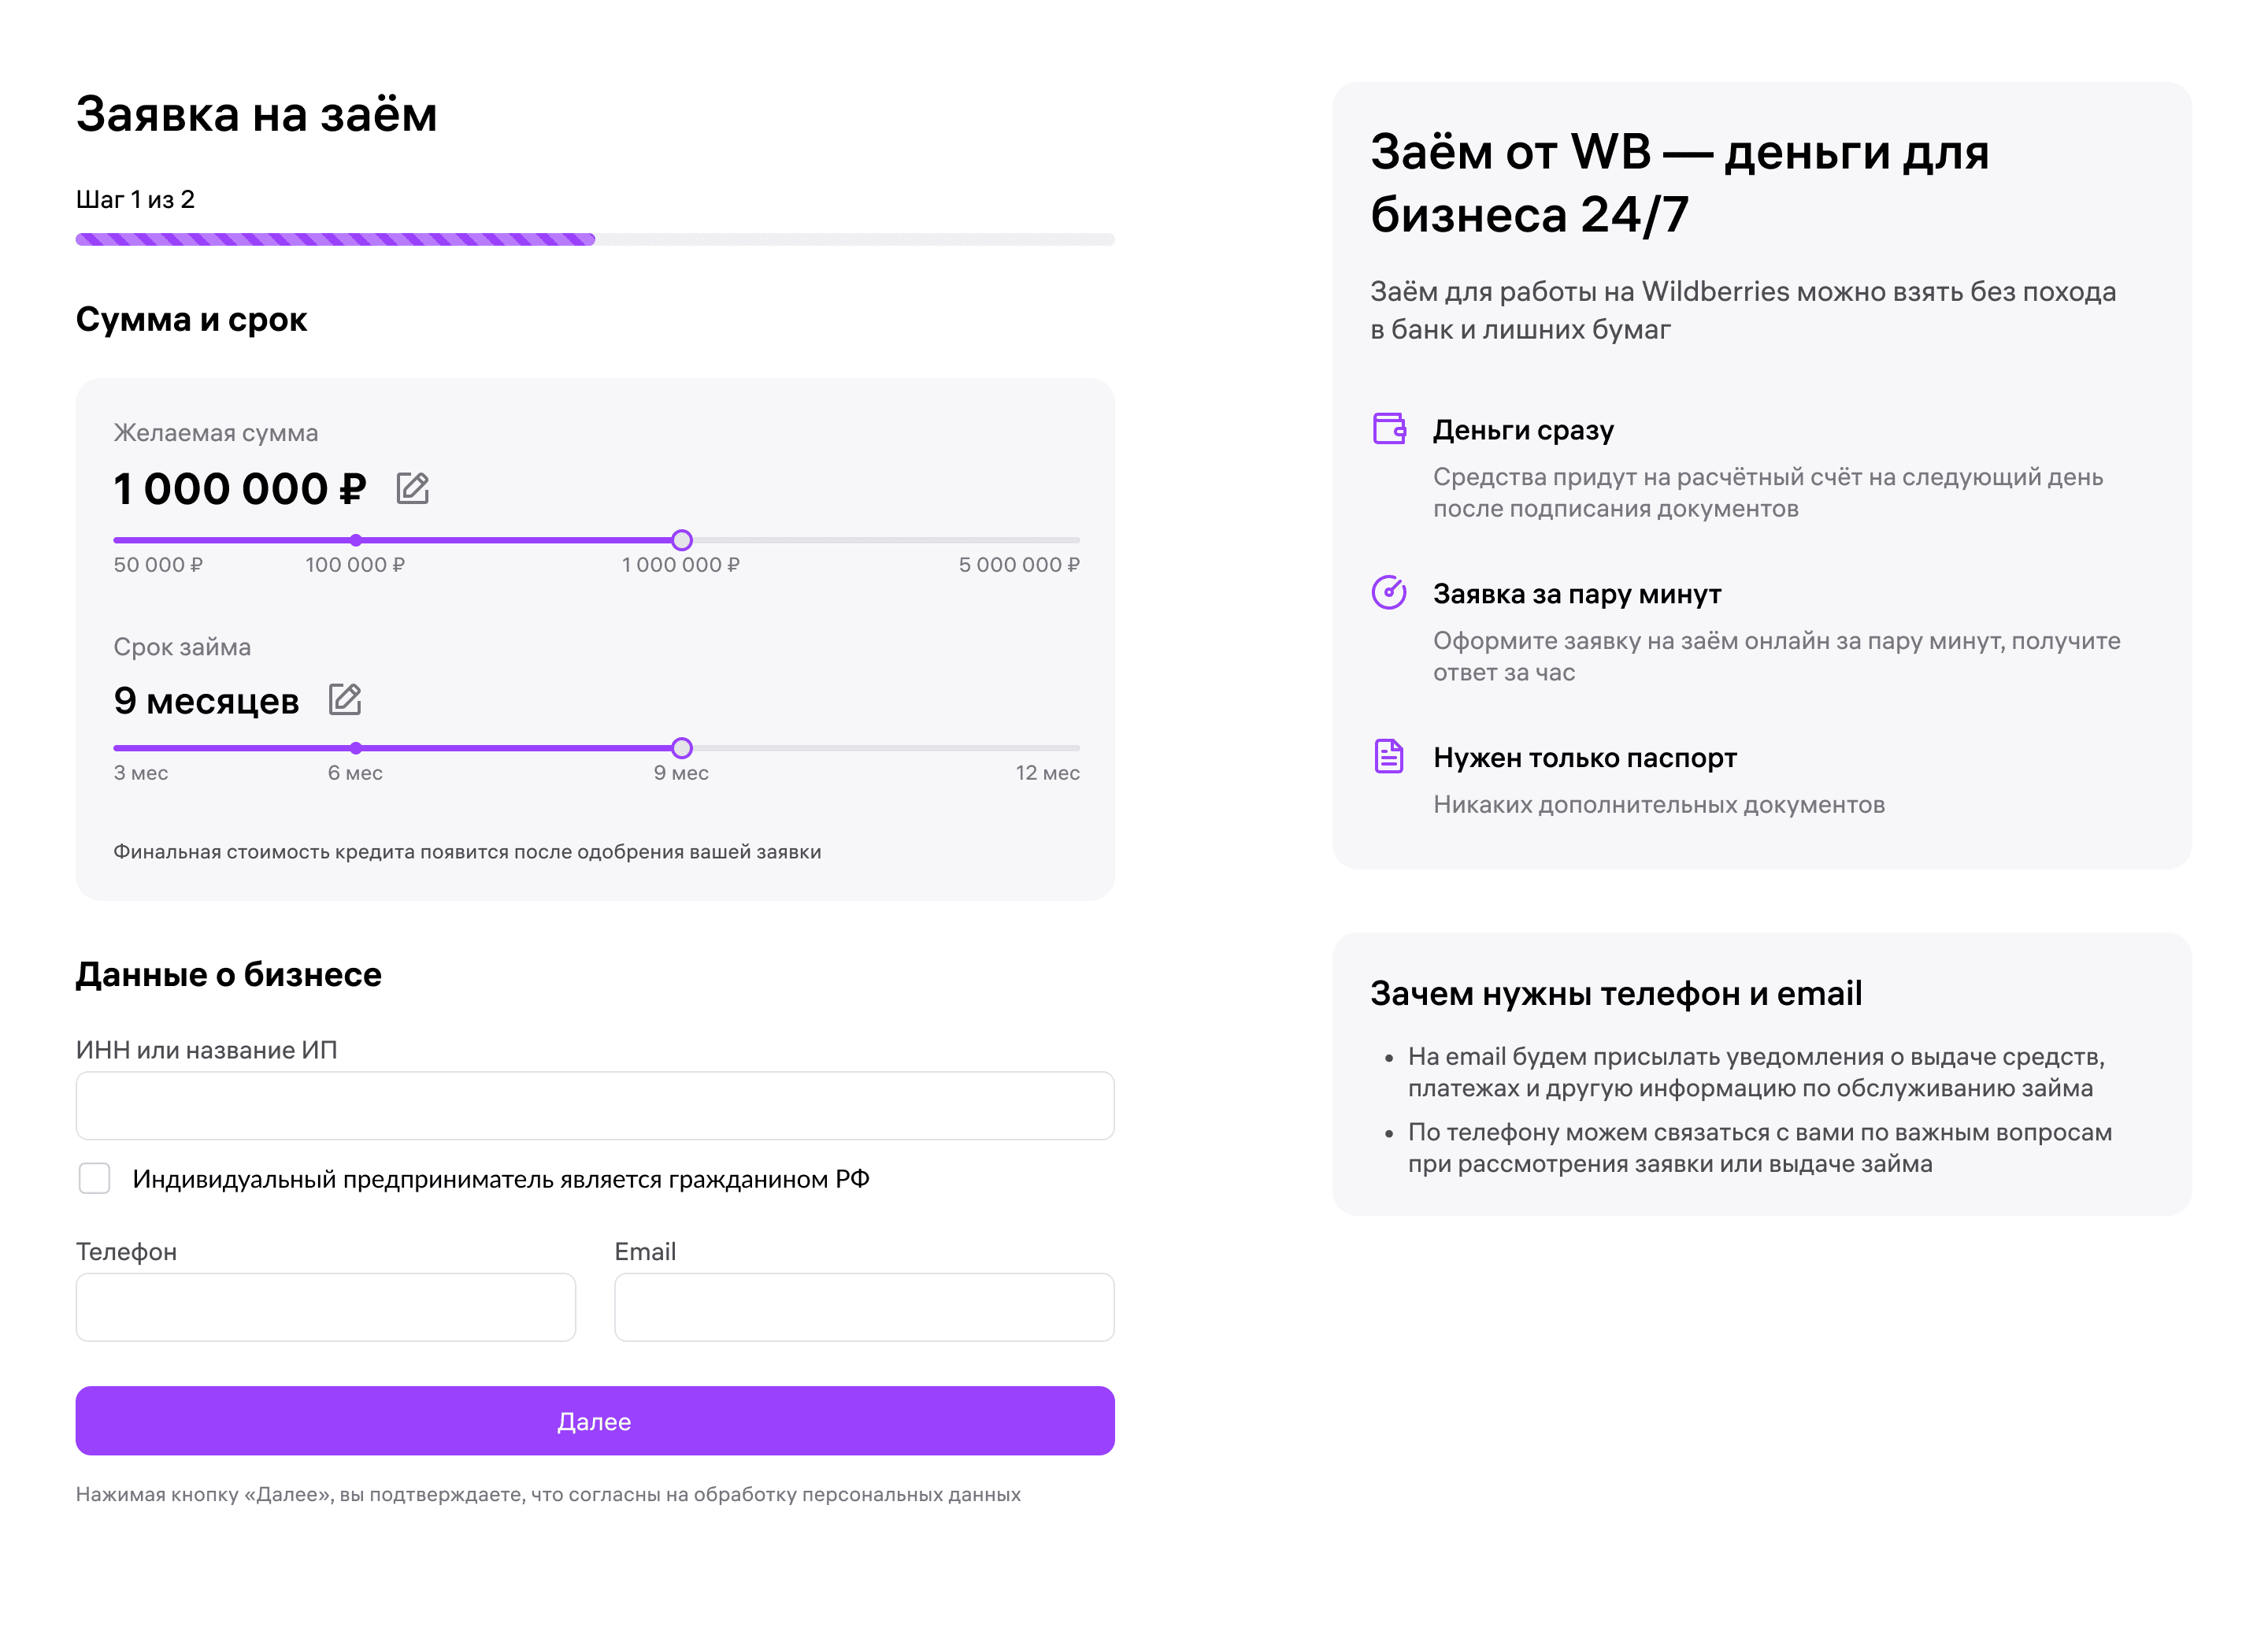Image resolution: width=2268 pixels, height=1635 pixels.
Task: Toggle Индивидуальный предприниматель является гражданином РФ
Action: click(x=95, y=1179)
